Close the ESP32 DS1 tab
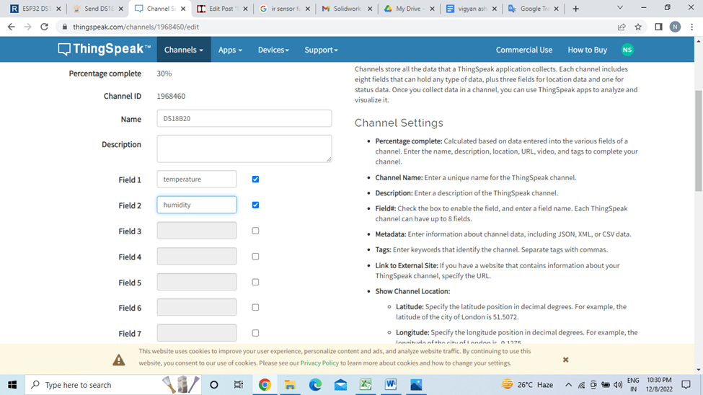Image resolution: width=703 pixels, height=395 pixels. pyautogui.click(x=58, y=9)
